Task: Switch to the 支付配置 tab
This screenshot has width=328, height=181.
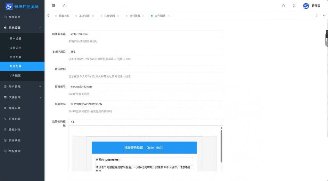Action: (x=135, y=16)
